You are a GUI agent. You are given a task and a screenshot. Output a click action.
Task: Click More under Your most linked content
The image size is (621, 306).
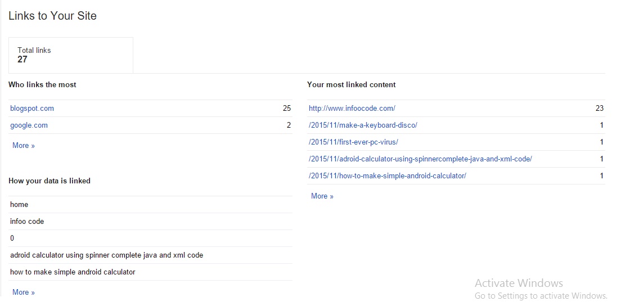(322, 196)
